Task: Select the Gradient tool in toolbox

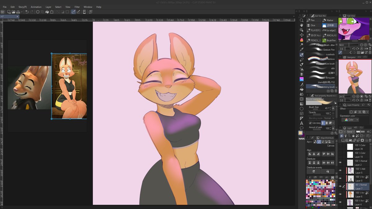Action: 301,104
